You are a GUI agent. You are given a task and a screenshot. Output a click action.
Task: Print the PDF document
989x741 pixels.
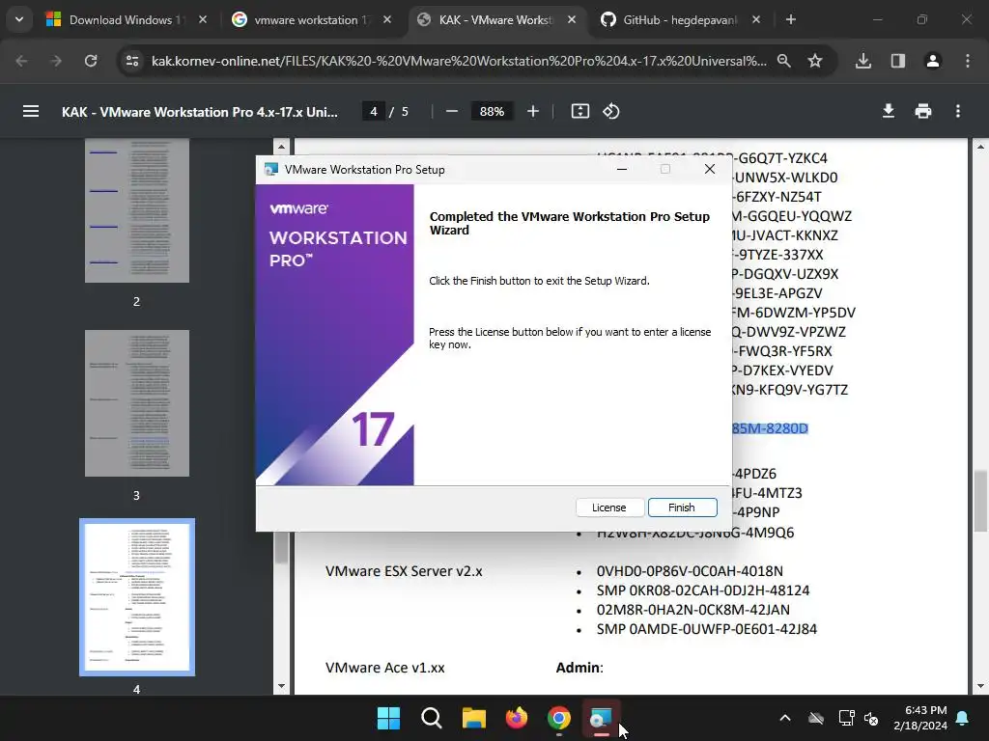click(x=922, y=112)
